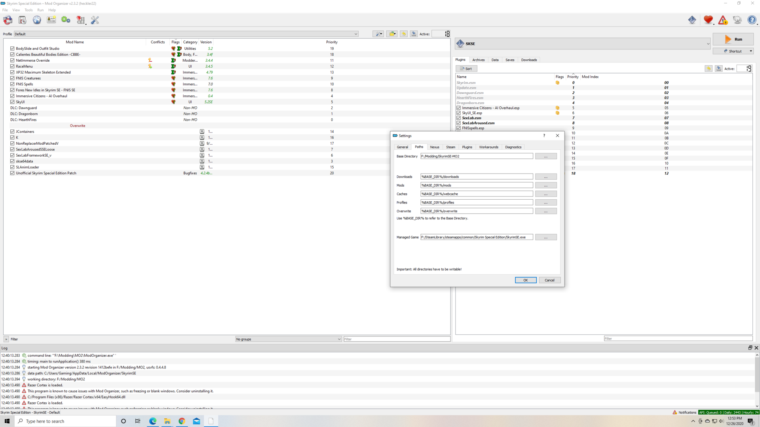
Task: Click the Update globe icon in toolbar
Action: [x=737, y=20]
